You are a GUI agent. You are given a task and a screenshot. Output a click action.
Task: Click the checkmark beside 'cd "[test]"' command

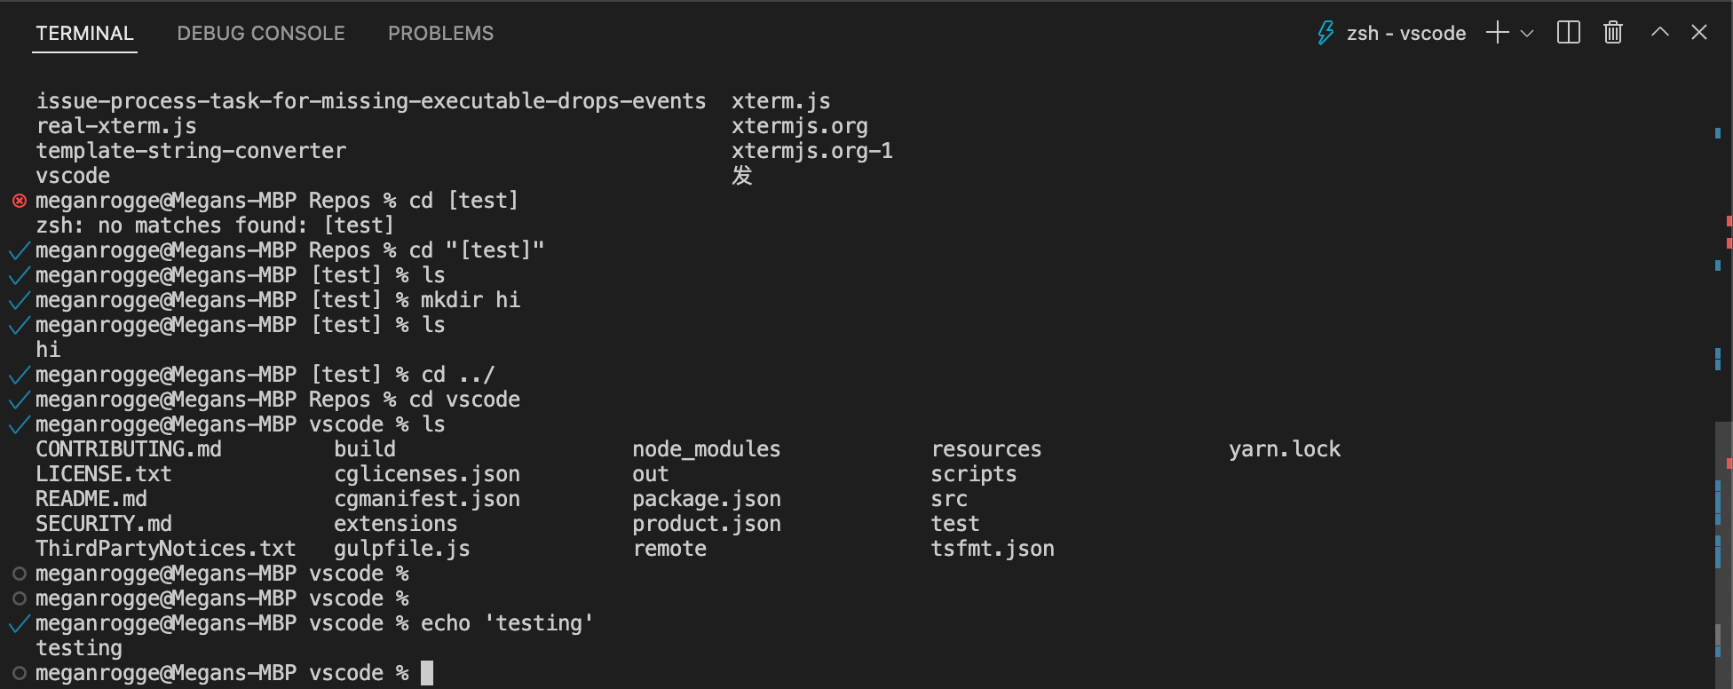point(19,250)
